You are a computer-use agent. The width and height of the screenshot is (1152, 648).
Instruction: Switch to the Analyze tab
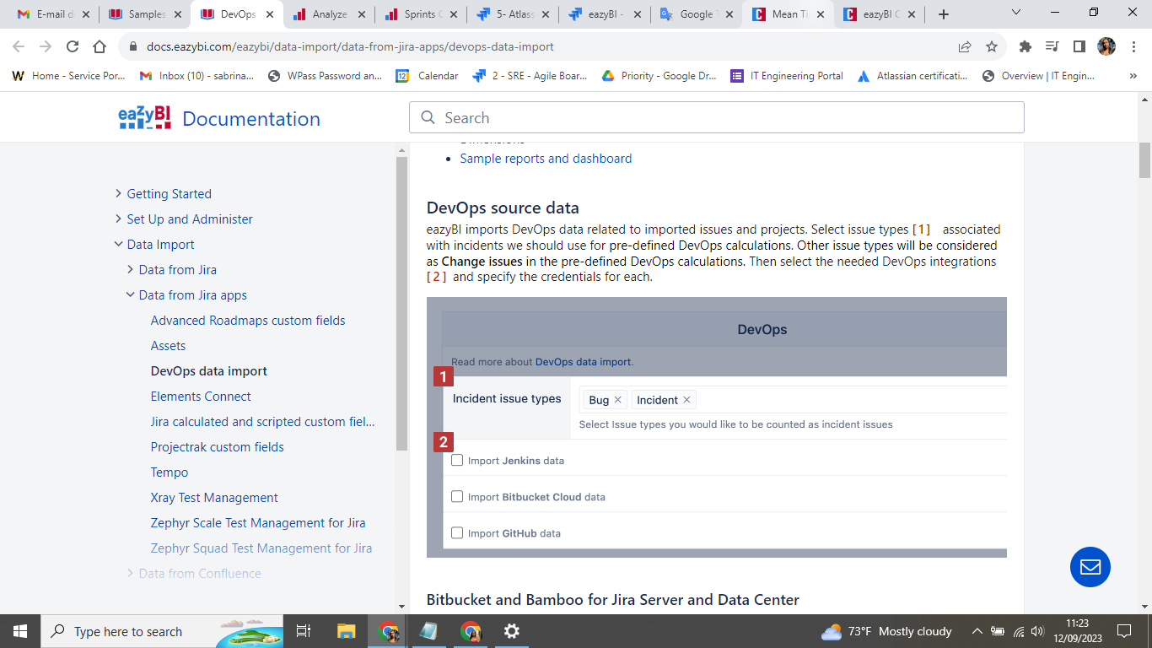click(331, 14)
